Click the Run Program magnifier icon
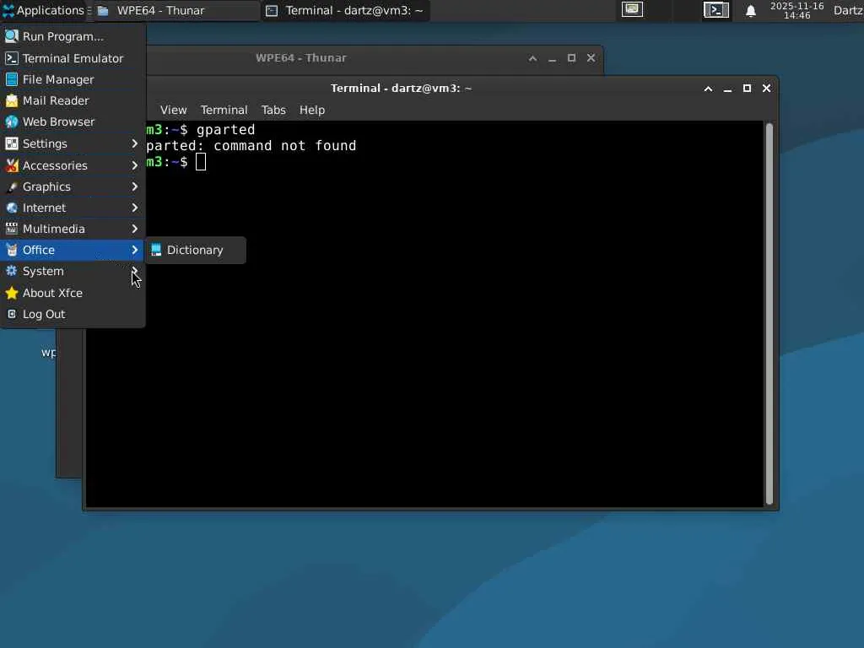 point(12,36)
